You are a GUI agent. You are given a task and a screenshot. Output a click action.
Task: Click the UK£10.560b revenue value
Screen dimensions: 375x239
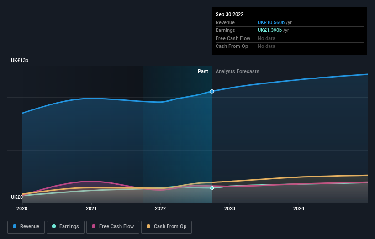pos(271,22)
